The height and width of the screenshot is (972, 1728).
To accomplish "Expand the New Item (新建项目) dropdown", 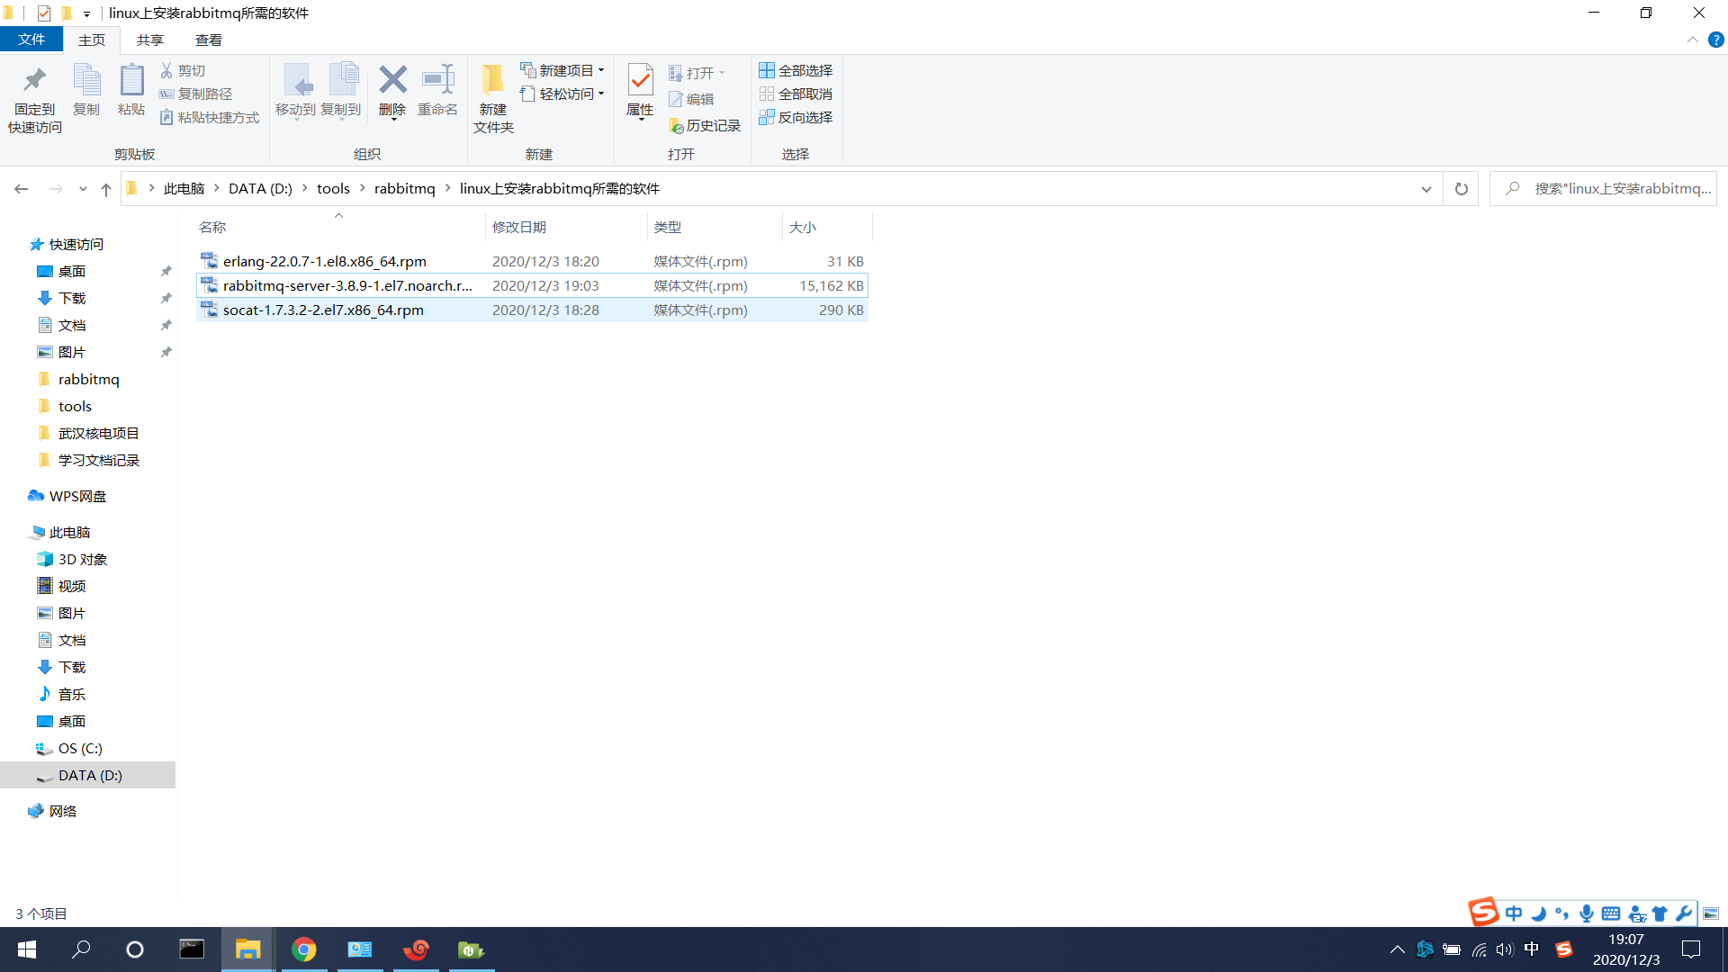I will [562, 70].
